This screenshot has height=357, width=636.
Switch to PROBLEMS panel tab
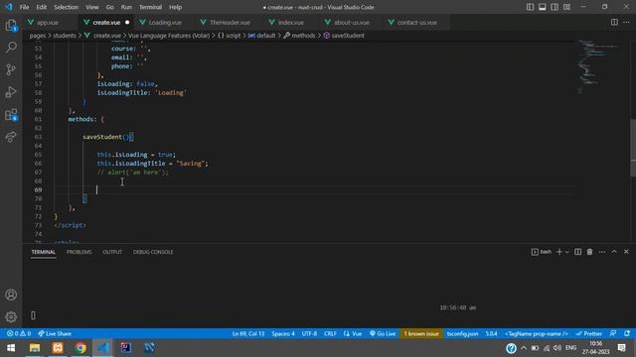coord(79,252)
